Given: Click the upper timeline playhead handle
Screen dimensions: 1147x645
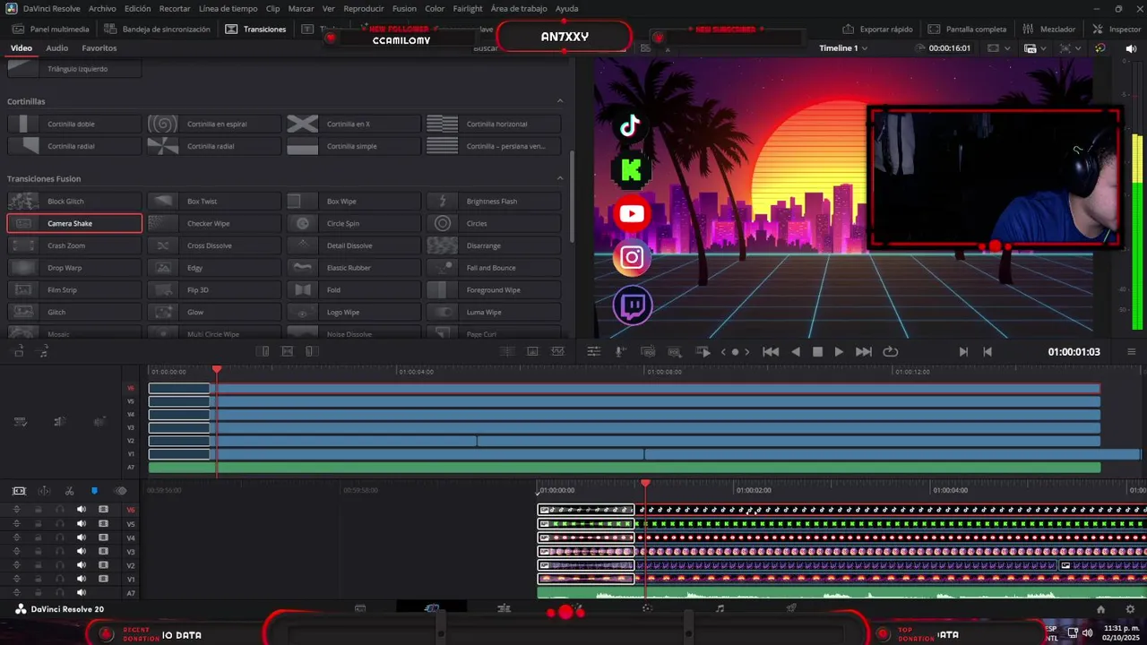Looking at the screenshot, I should [x=216, y=369].
